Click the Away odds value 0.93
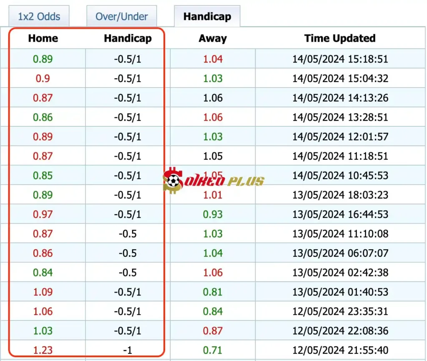 pyautogui.click(x=213, y=214)
